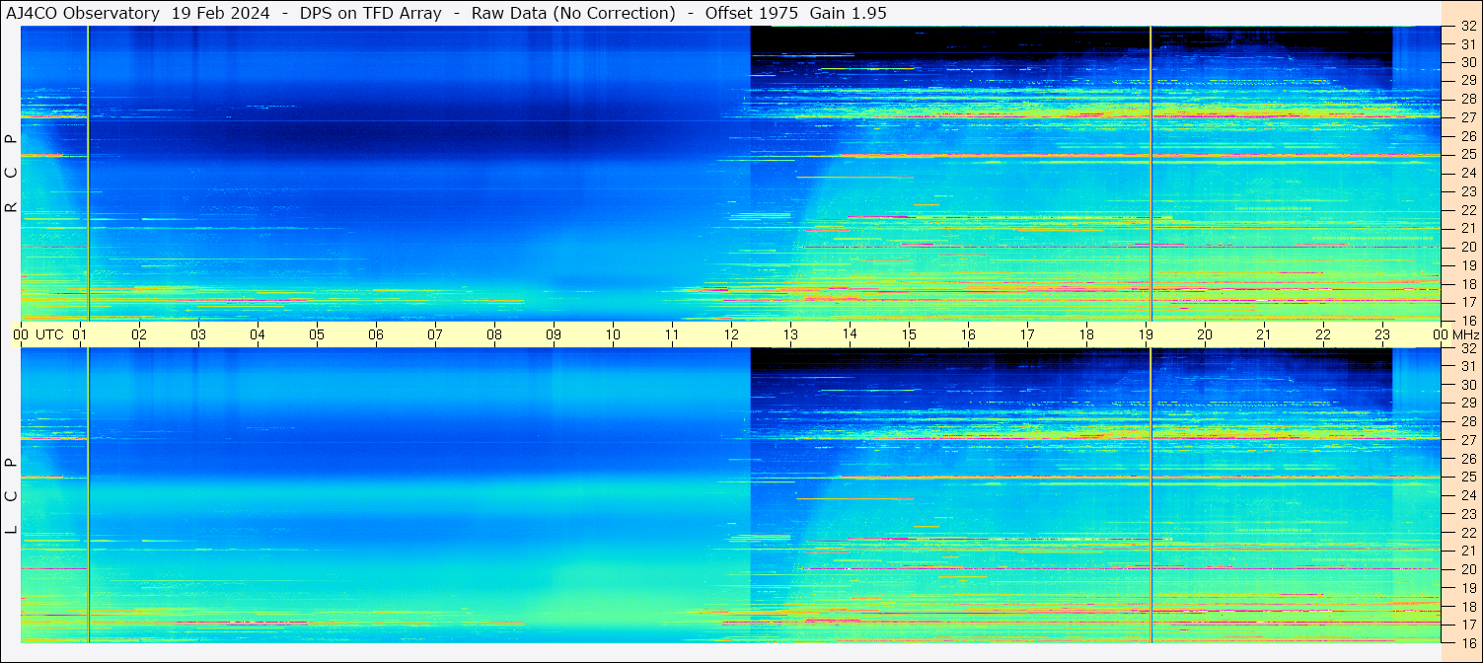Viewport: 1483px width, 663px height.
Task: Click the green vertical marker in LCP spectrogram
Action: coord(1150,495)
